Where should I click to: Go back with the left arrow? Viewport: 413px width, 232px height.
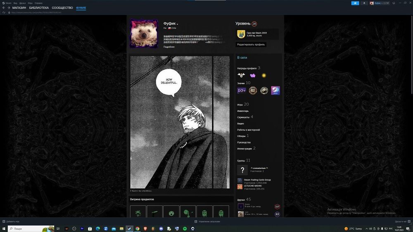tap(4, 8)
